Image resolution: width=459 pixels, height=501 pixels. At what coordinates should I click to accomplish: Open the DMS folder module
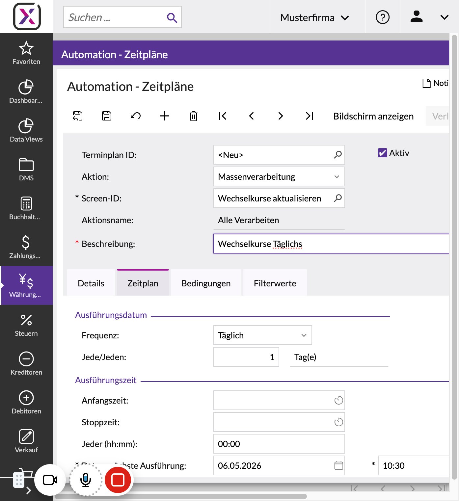26,169
